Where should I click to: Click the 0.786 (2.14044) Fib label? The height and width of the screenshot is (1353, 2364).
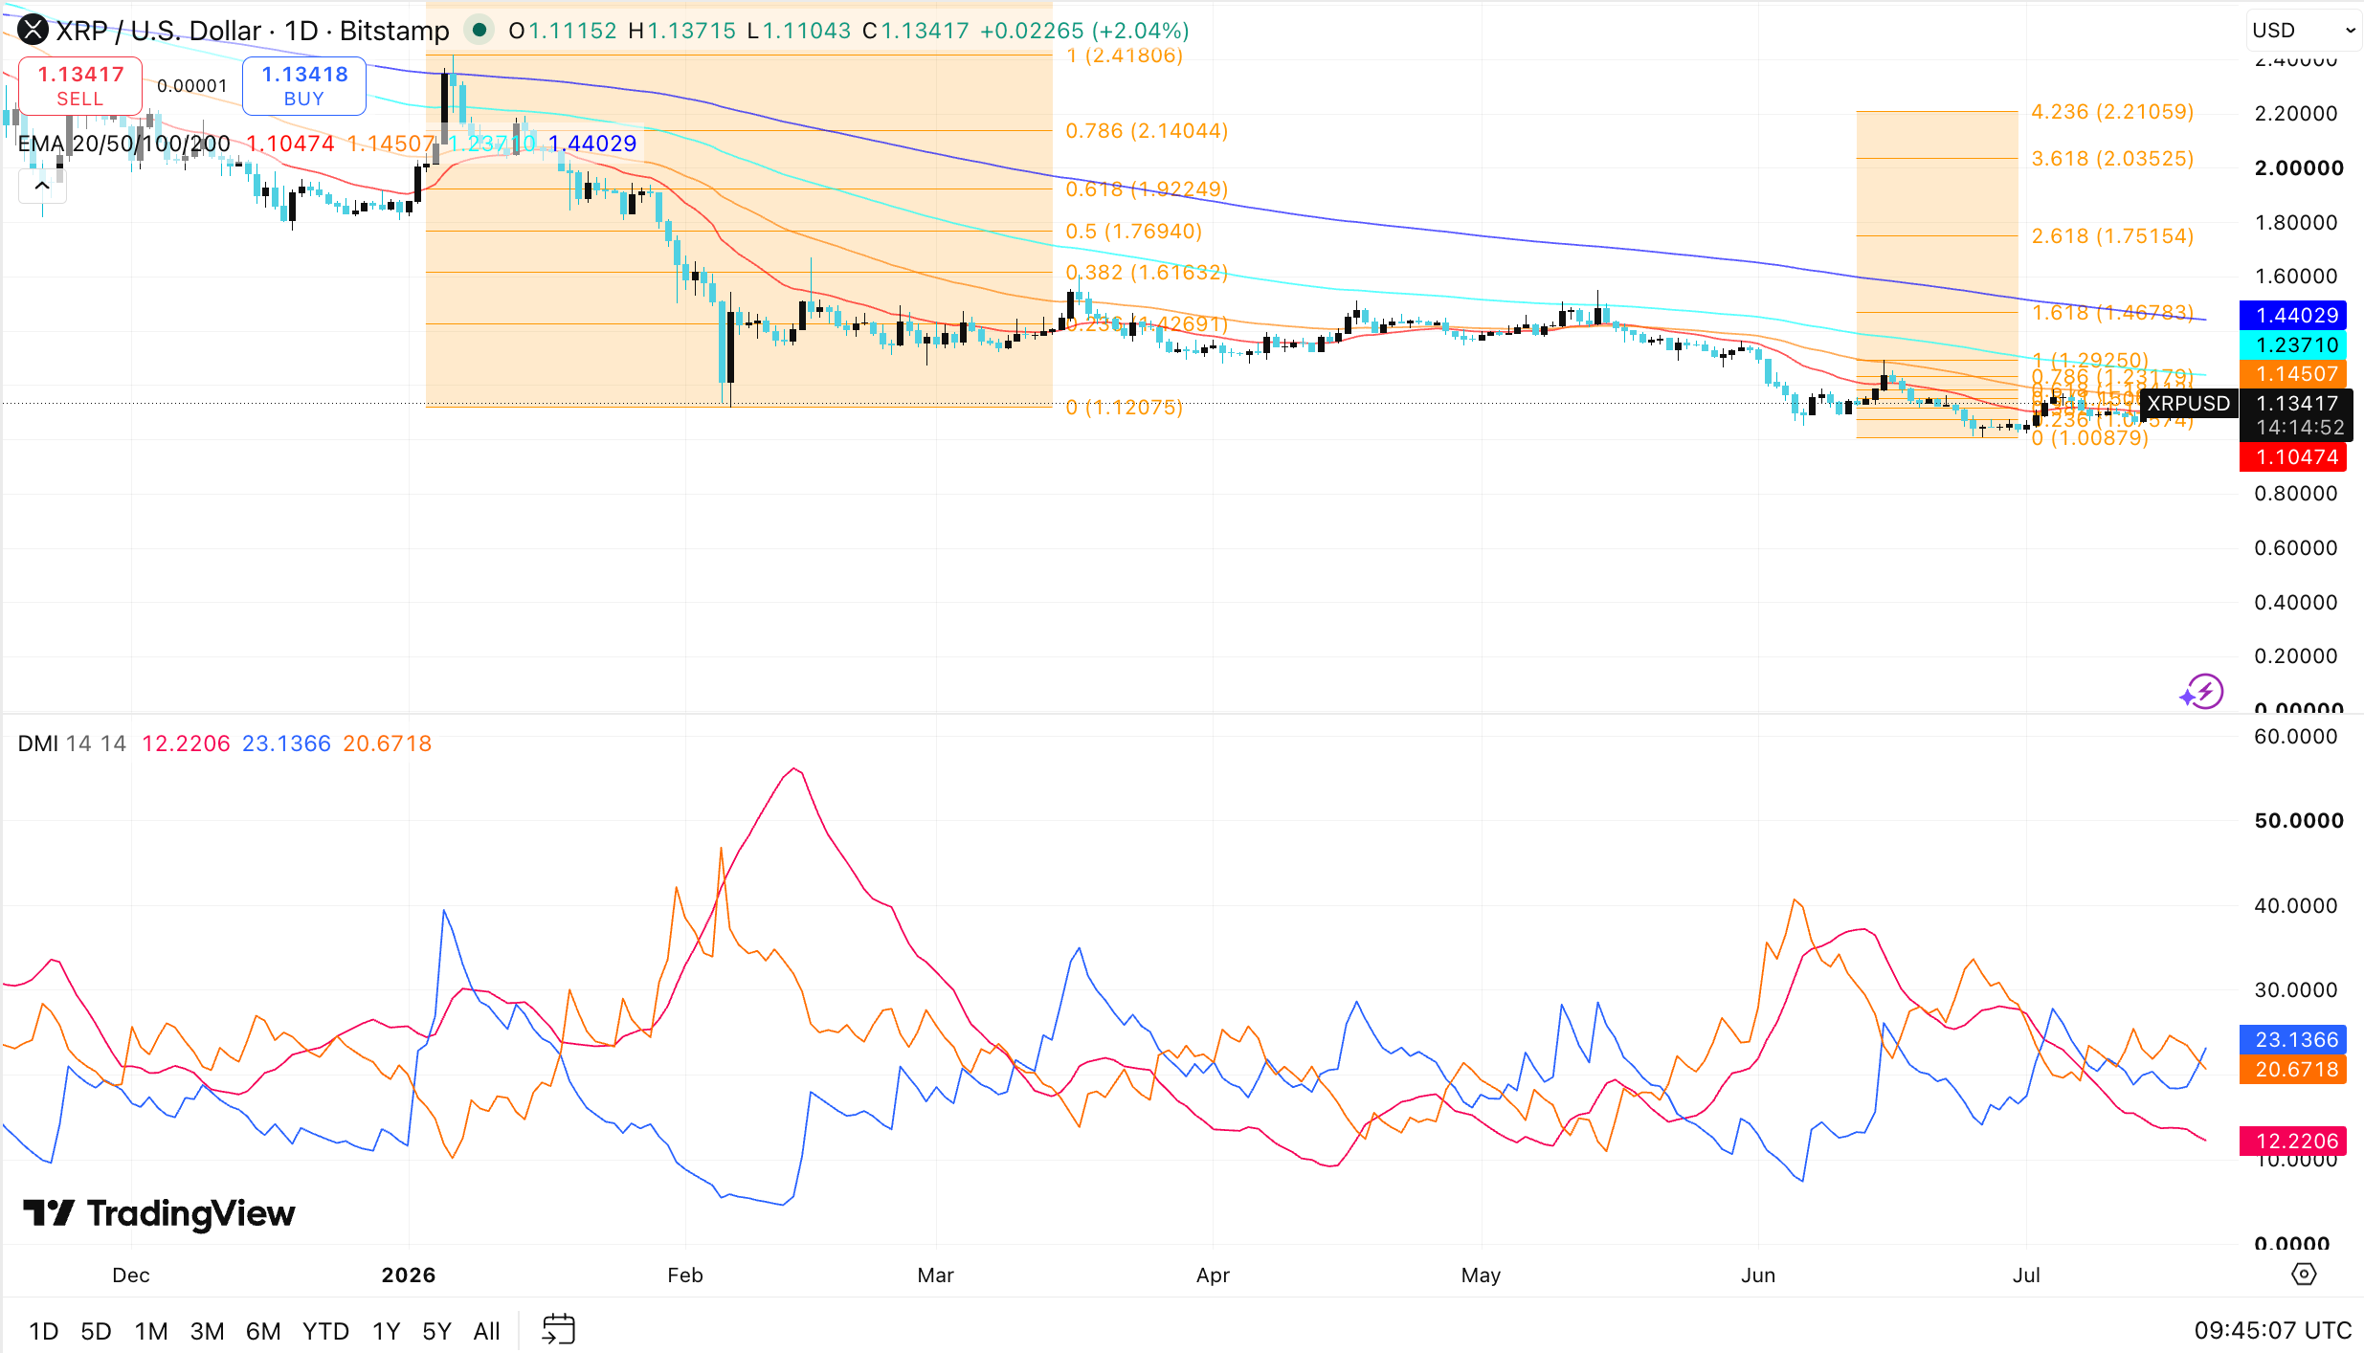coord(1147,131)
